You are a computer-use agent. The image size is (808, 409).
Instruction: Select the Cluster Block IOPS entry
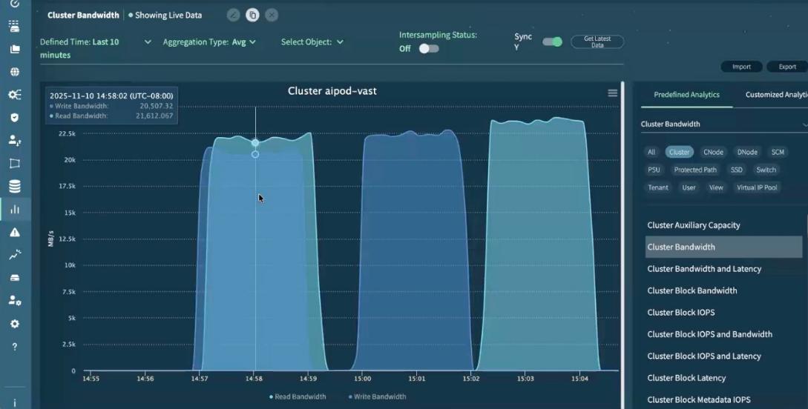(723, 312)
